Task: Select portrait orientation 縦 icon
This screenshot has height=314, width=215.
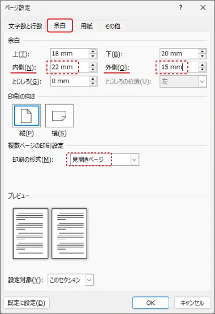Action: 27,115
